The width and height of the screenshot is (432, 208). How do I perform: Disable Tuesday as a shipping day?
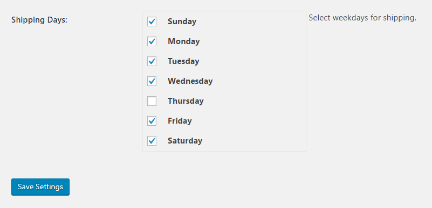click(x=152, y=61)
